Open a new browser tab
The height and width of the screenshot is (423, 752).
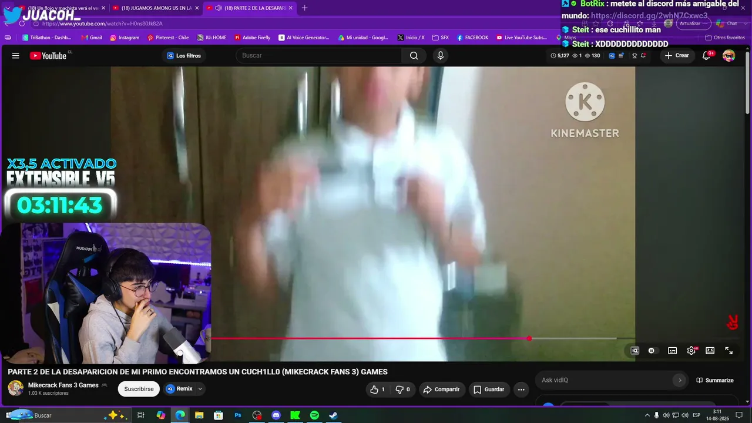(x=304, y=8)
